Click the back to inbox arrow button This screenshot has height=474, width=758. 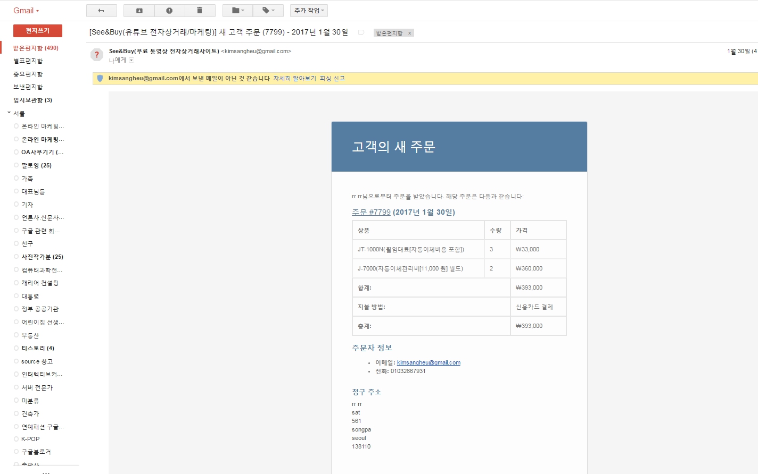[x=101, y=11]
